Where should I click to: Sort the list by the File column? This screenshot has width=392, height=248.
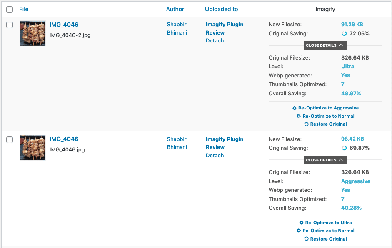24,9
